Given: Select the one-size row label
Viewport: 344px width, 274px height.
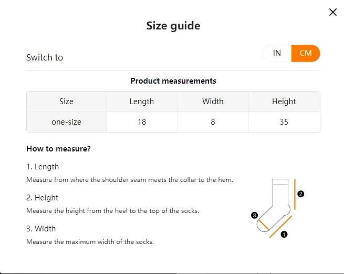Looking at the screenshot, I should 66,122.
